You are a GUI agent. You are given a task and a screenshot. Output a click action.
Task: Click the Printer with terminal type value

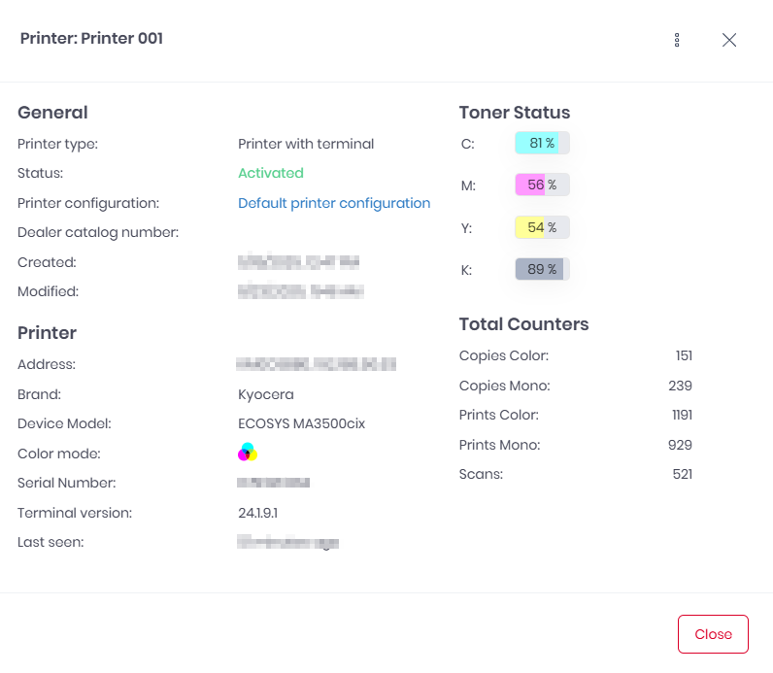pyautogui.click(x=306, y=144)
